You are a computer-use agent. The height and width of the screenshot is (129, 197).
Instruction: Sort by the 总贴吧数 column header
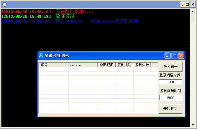[107, 65]
